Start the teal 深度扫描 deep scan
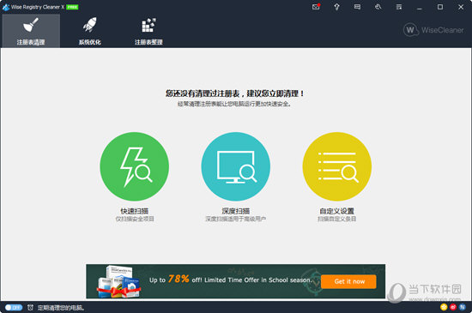The height and width of the screenshot is (313, 472). click(235, 166)
